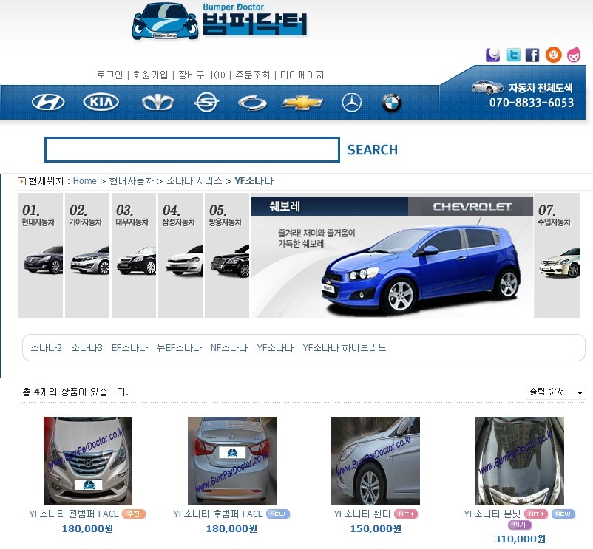Open the Hyundai brand logo

(48, 103)
